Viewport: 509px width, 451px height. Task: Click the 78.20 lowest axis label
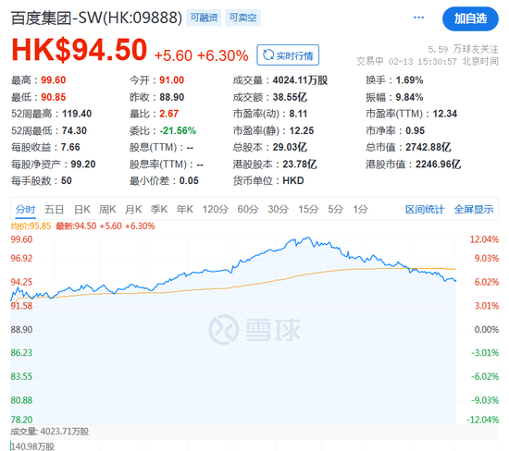coord(21,420)
